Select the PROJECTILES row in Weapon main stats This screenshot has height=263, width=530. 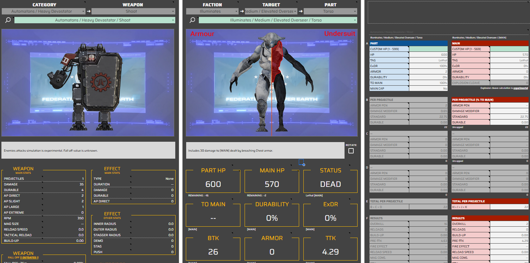[44, 179]
